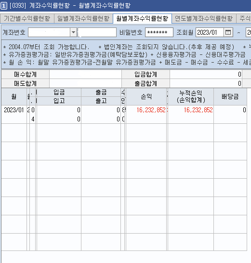The height and width of the screenshot is (263, 251).
Task: Switch to 기간별수익률현황 tab
Action: point(27,18)
